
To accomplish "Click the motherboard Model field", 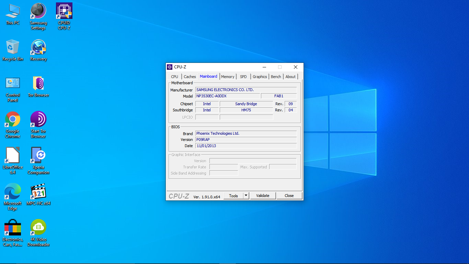I will pos(227,96).
